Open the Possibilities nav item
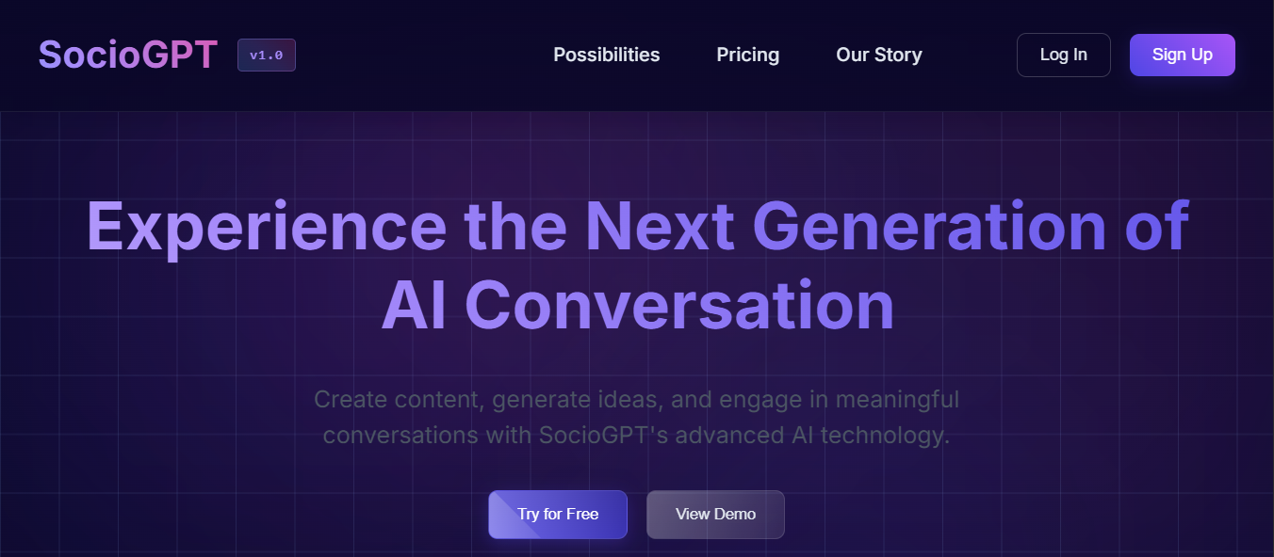This screenshot has height=557, width=1274. tap(607, 55)
